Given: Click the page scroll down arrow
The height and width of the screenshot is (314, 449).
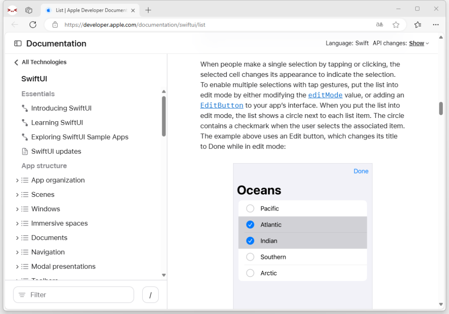Looking at the screenshot, I should pyautogui.click(x=441, y=304).
